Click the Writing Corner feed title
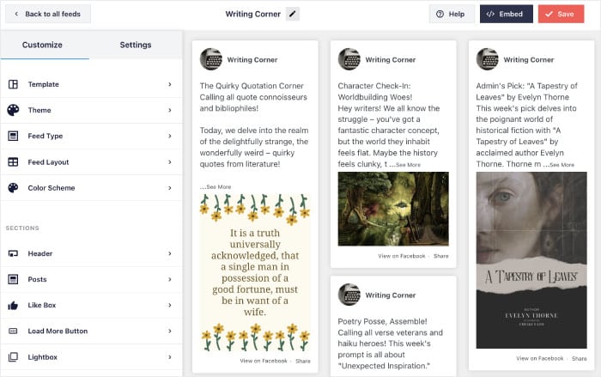This screenshot has width=601, height=377. pyautogui.click(x=253, y=15)
